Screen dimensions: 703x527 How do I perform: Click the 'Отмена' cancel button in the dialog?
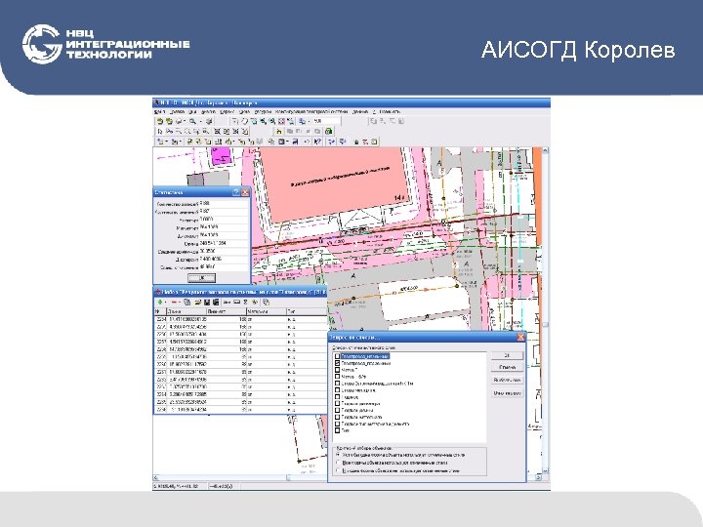click(x=507, y=368)
